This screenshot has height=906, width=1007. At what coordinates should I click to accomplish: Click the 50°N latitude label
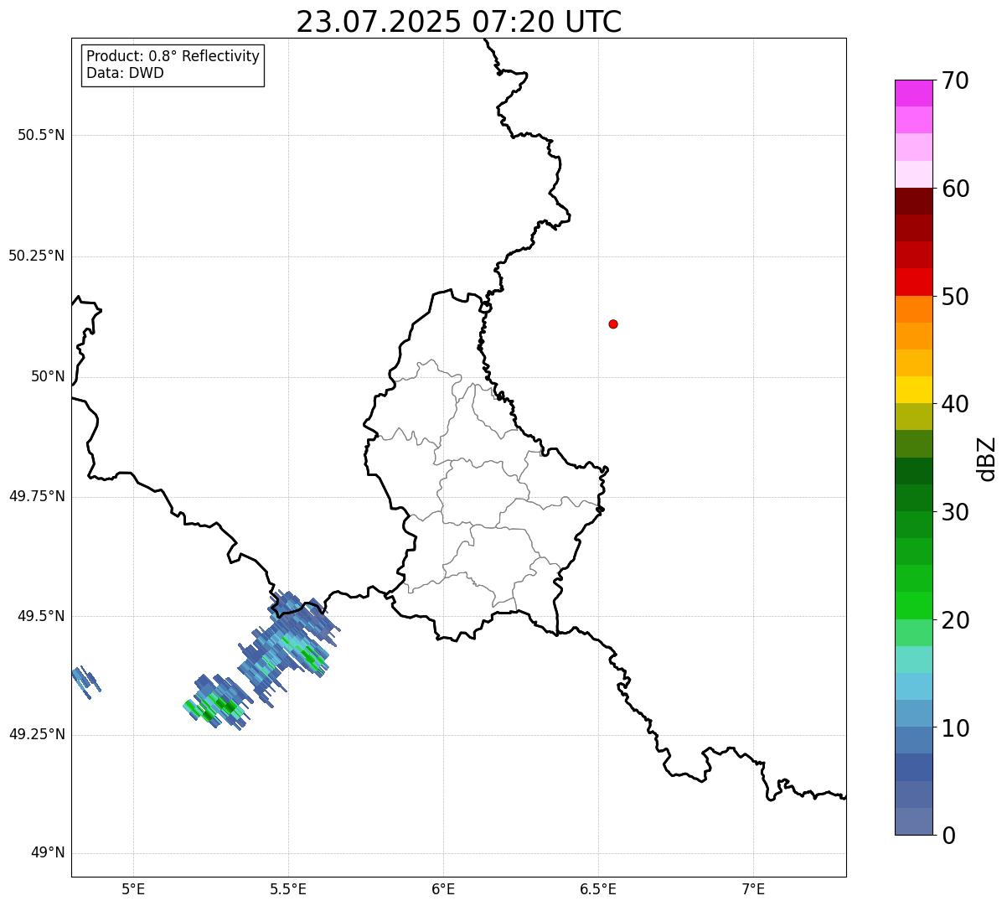click(48, 376)
